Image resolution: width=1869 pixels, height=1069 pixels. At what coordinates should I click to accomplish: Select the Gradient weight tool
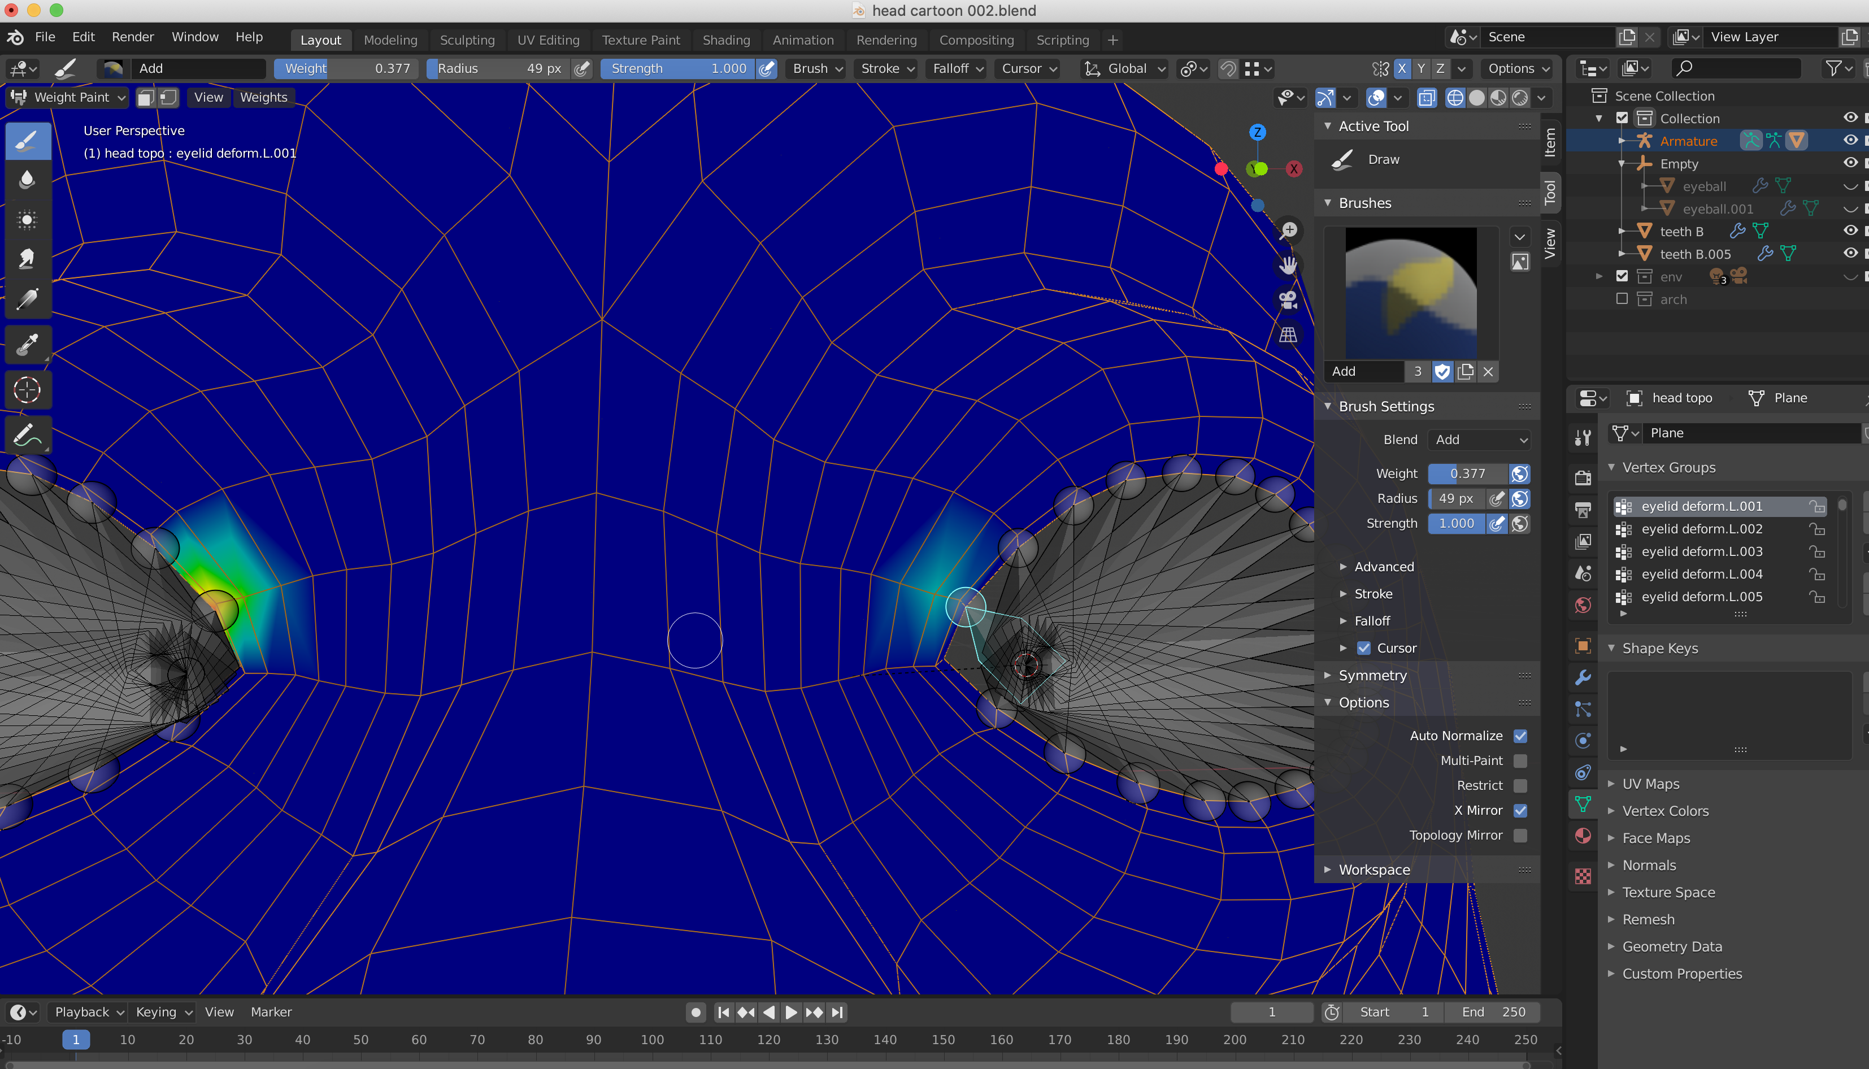(28, 299)
